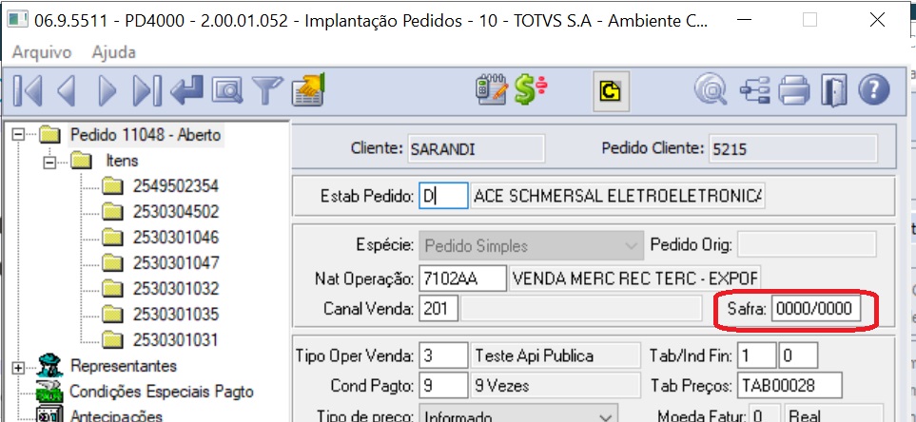Open the Arquivo menu
Image resolution: width=916 pixels, height=422 pixels.
(x=42, y=52)
